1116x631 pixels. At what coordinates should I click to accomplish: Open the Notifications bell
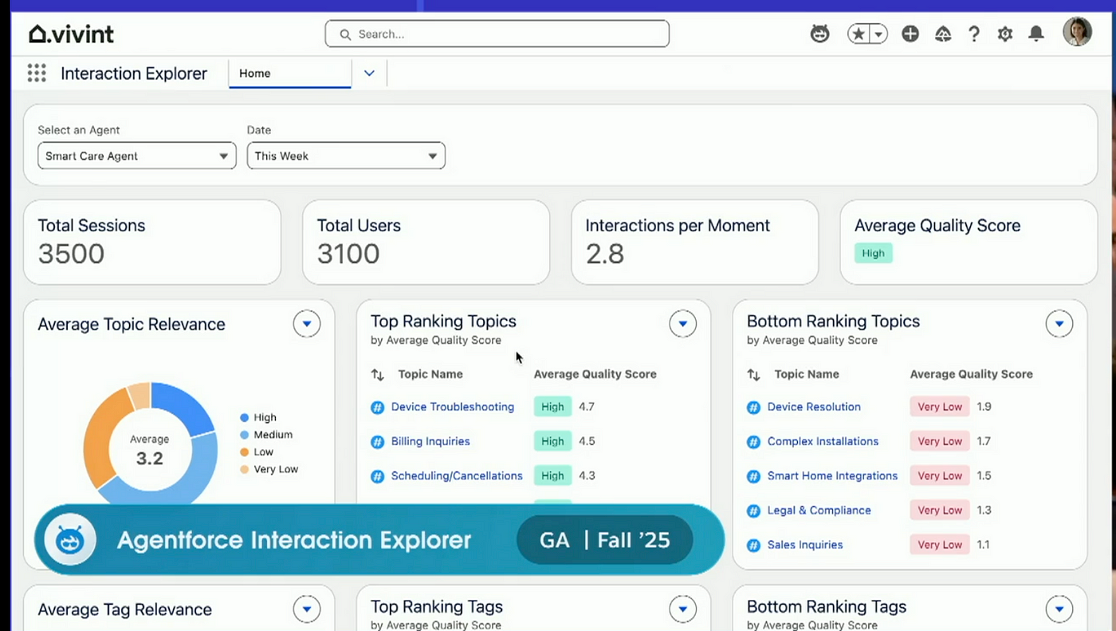[x=1036, y=34]
